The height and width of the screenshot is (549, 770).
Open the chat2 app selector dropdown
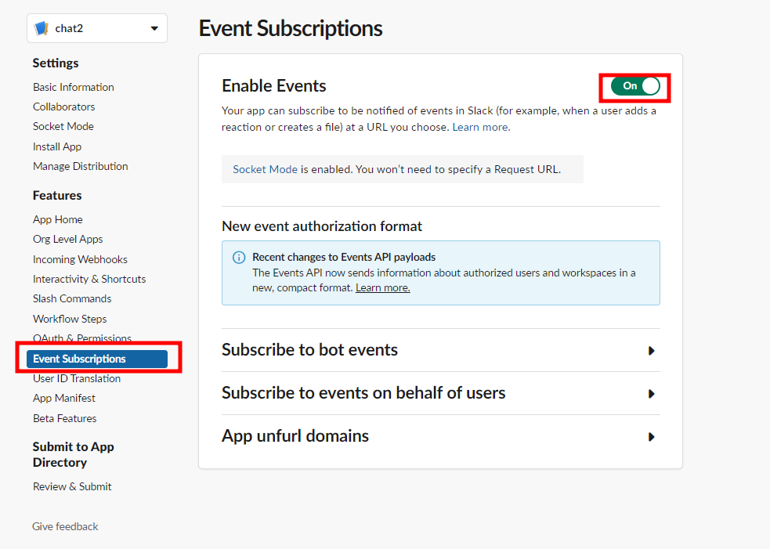97,28
